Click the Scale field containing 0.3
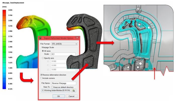Viewport: 176px width, 102px height. [63, 54]
